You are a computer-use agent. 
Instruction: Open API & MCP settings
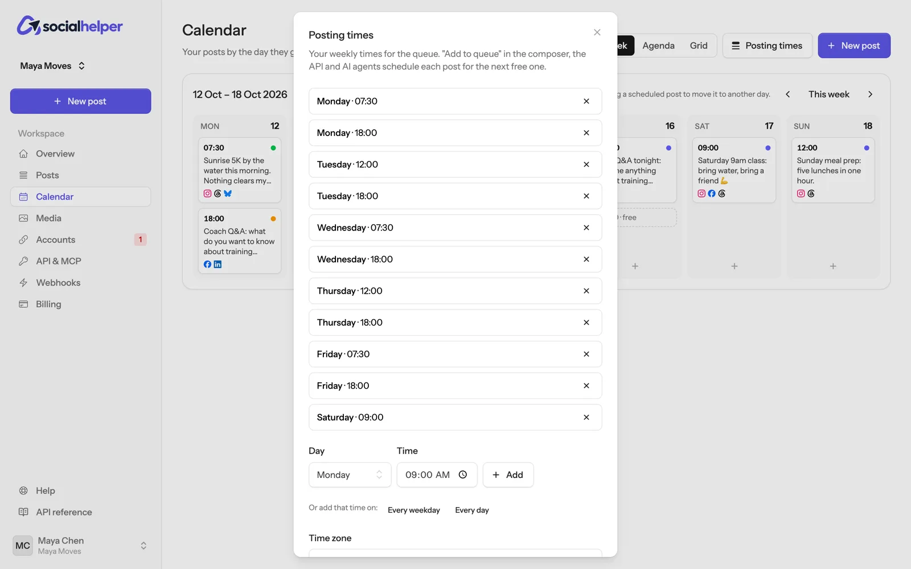click(80, 261)
